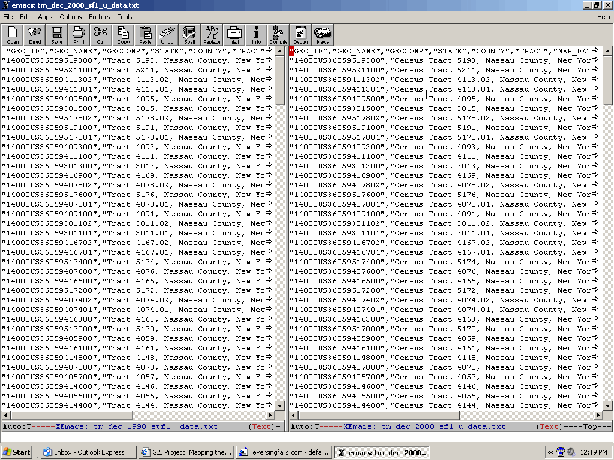This screenshot has width=614, height=460.
Task: Run Spell check toolbar icon
Action: (189, 35)
